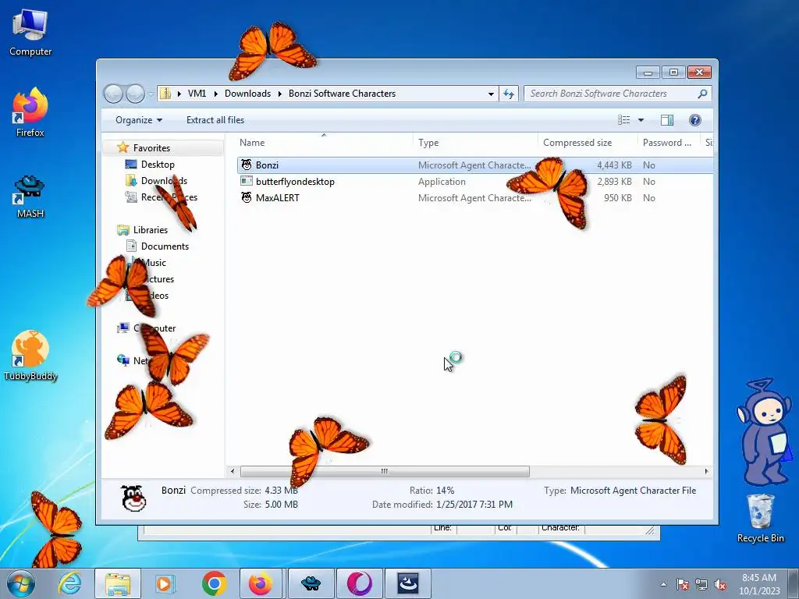Click the Change your view icon
Image resolution: width=799 pixels, height=599 pixels.
tap(623, 120)
